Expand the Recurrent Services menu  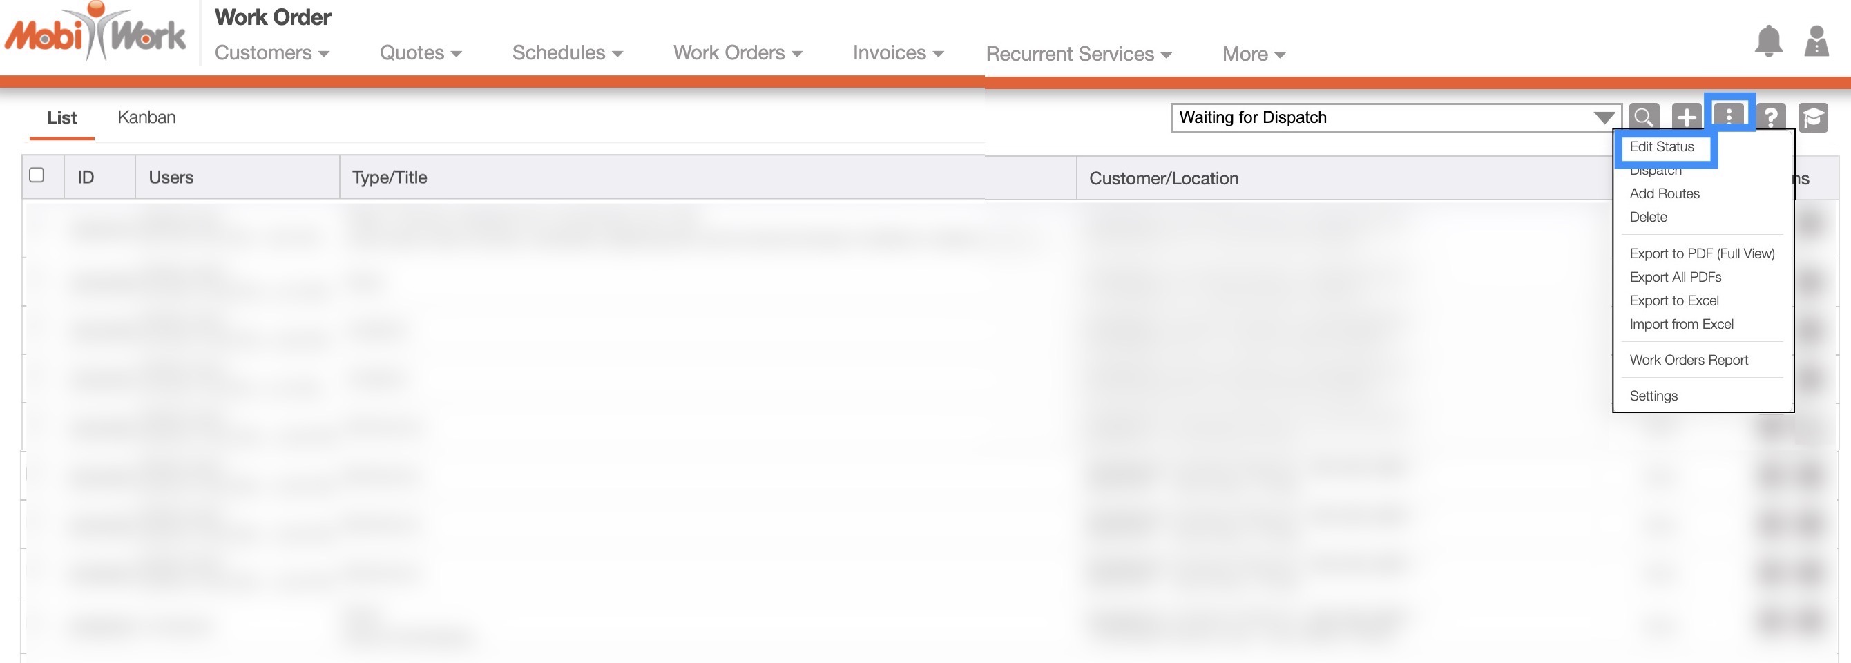pyautogui.click(x=1078, y=55)
